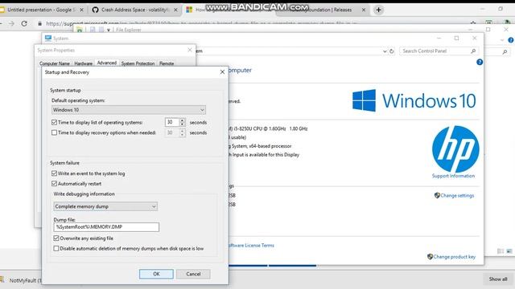The width and height of the screenshot is (515, 289).
Task: Open HP Support Information link
Action: coord(453,176)
